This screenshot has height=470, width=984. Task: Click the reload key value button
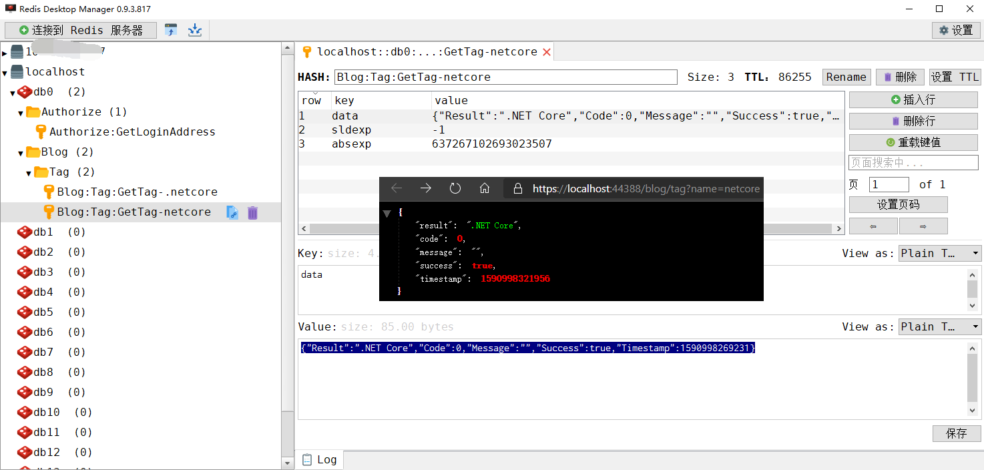(x=913, y=142)
